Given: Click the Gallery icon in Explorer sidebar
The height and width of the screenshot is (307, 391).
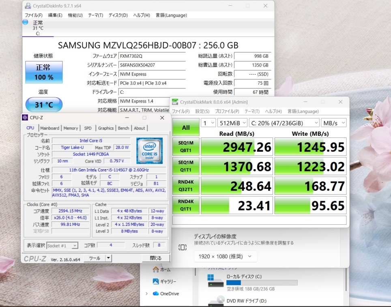Looking at the screenshot, I should (x=156, y=281).
